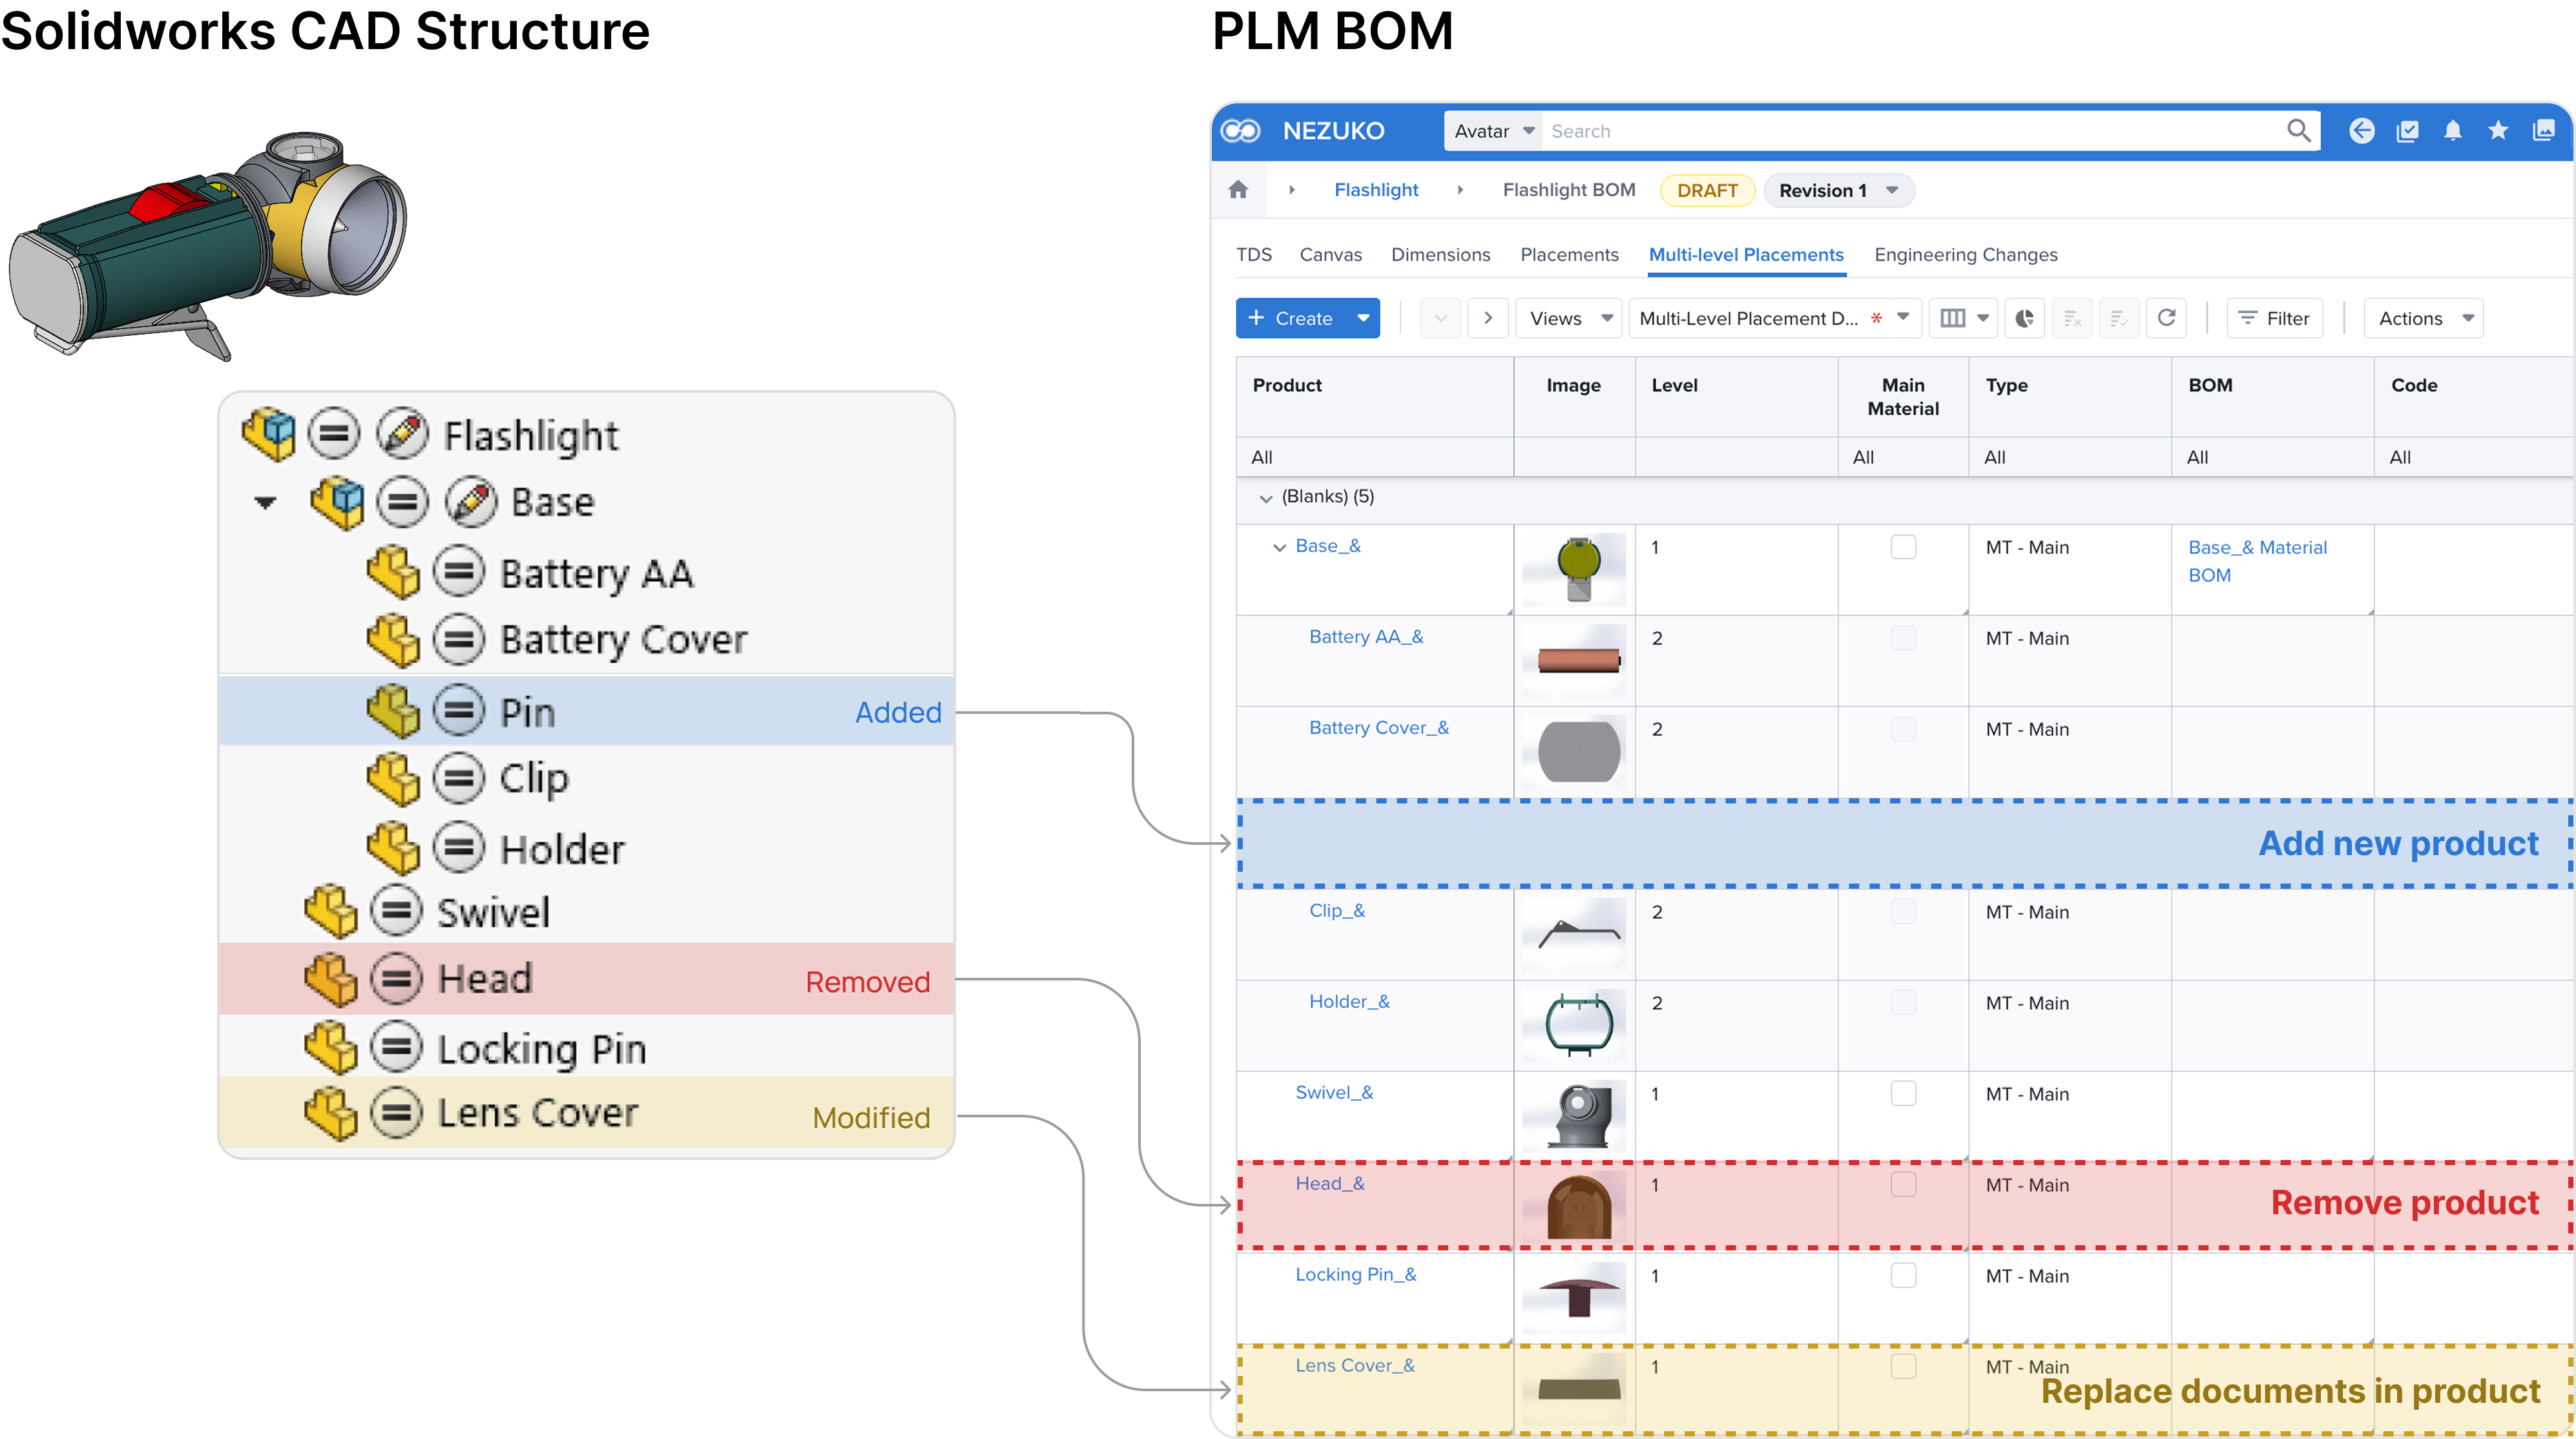Open the checklist tasks icon in header
Image resolution: width=2576 pixels, height=1439 pixels.
pos(2407,131)
